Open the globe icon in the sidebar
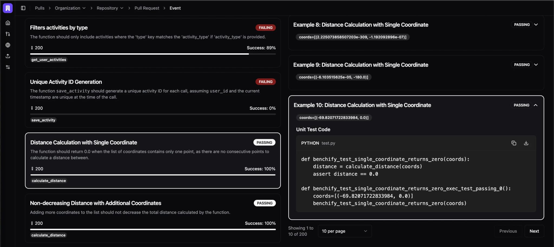This screenshot has height=247, width=554. (8, 45)
